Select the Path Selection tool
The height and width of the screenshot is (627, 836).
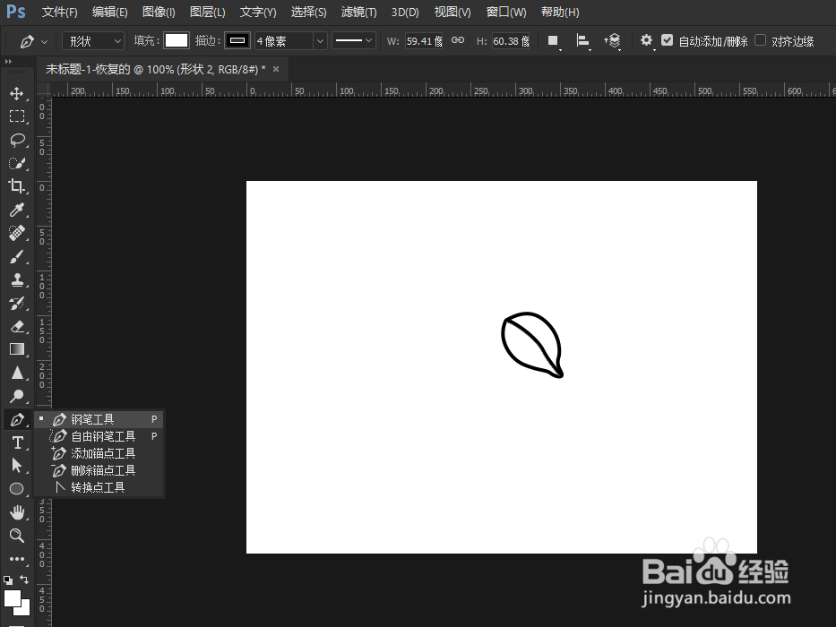[16, 466]
